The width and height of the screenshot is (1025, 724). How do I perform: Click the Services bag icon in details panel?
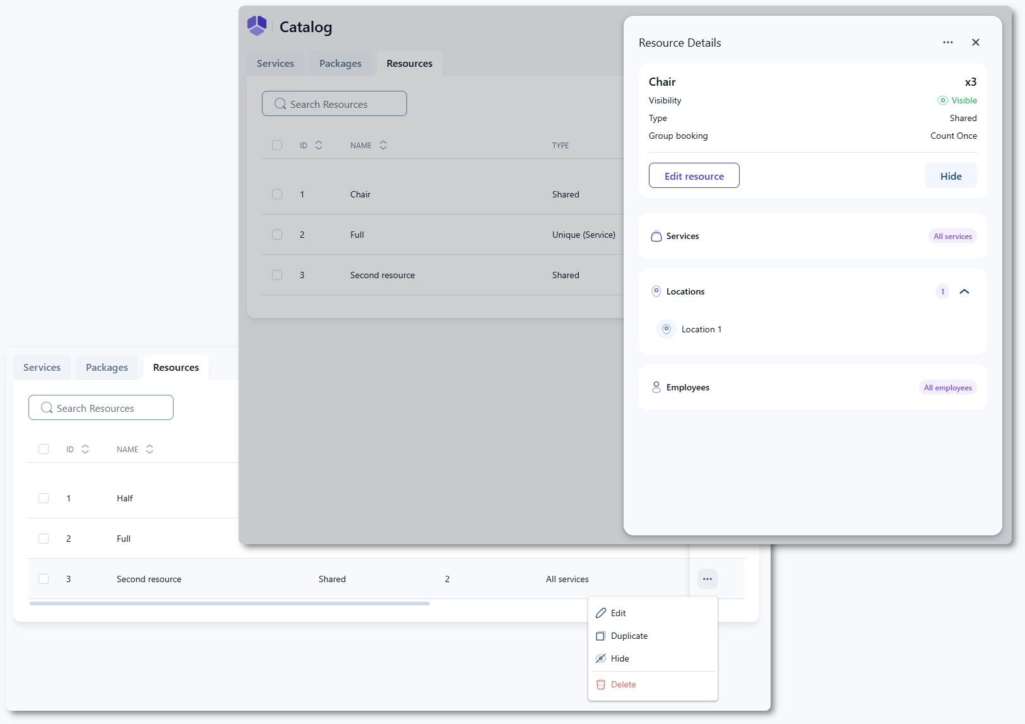(x=656, y=236)
